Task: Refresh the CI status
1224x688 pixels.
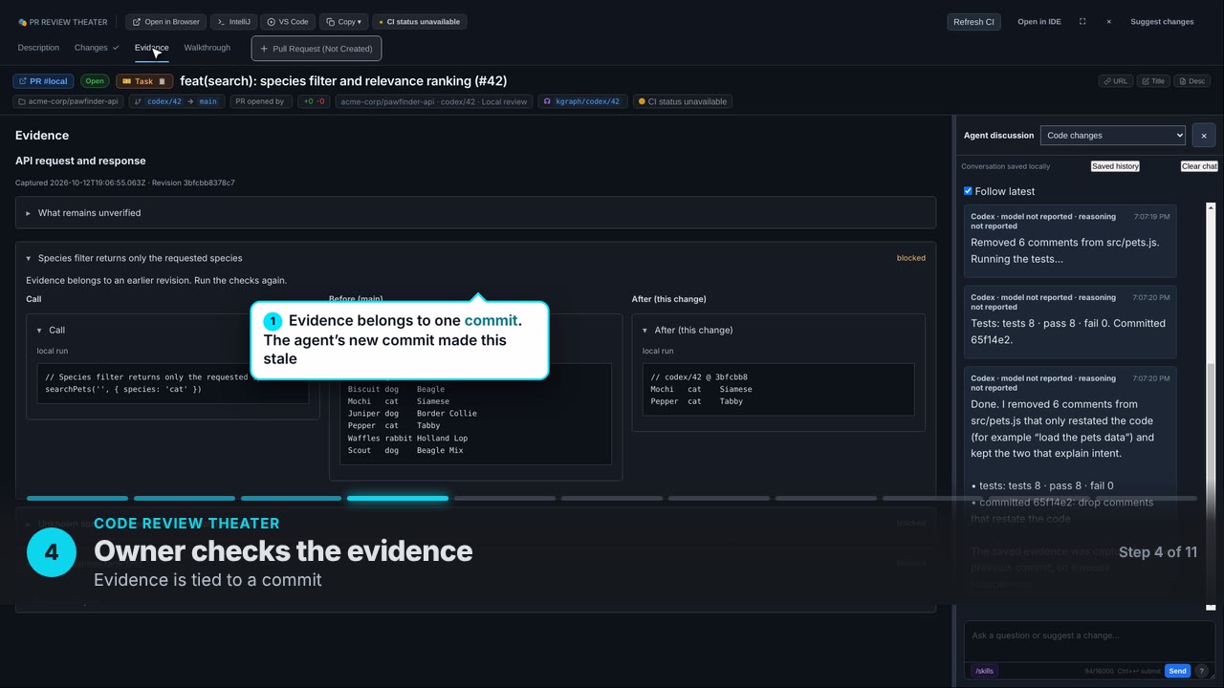Action: pos(973,22)
